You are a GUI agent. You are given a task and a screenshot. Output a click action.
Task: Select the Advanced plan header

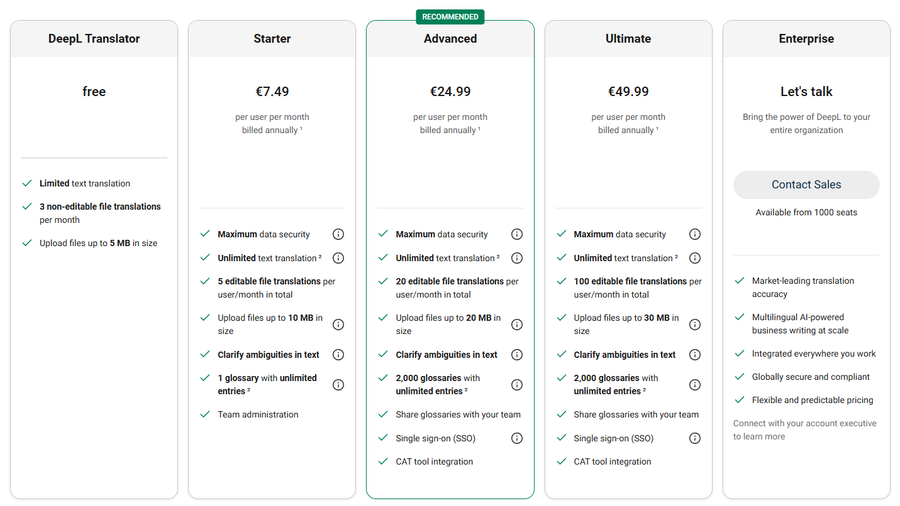(x=450, y=39)
